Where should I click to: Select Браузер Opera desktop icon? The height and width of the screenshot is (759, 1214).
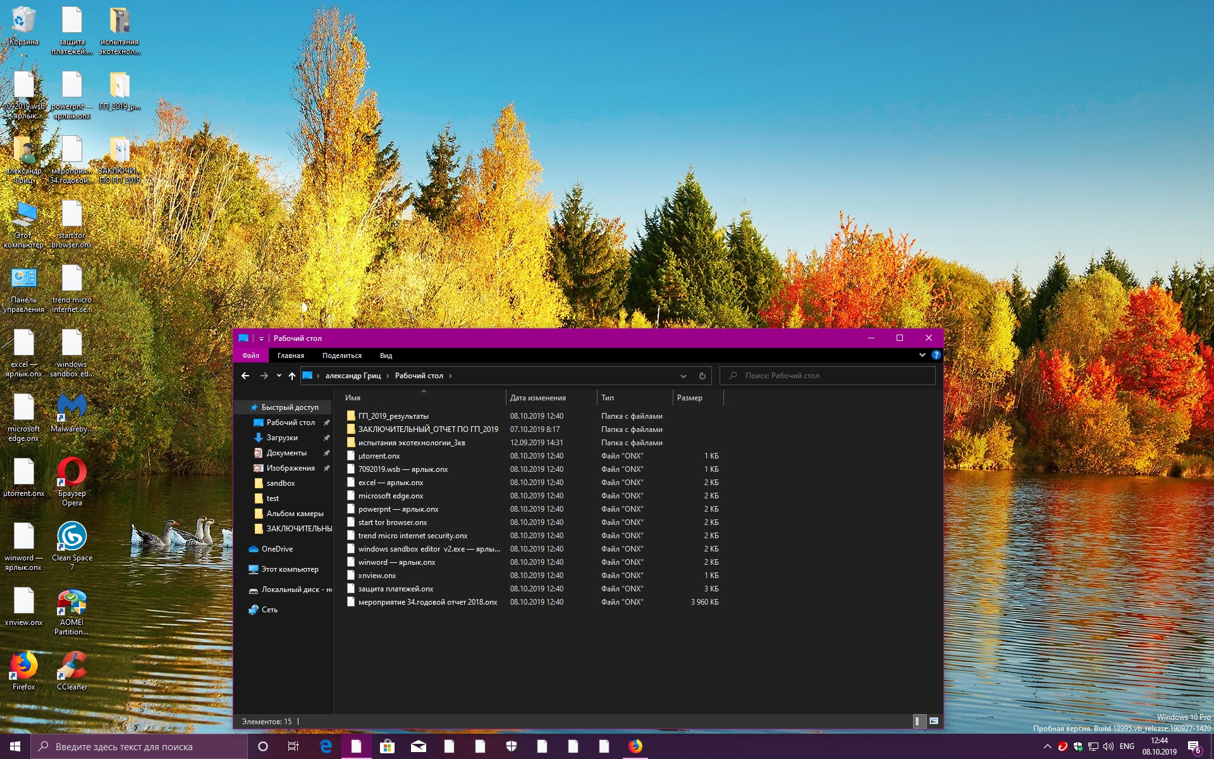point(72,473)
